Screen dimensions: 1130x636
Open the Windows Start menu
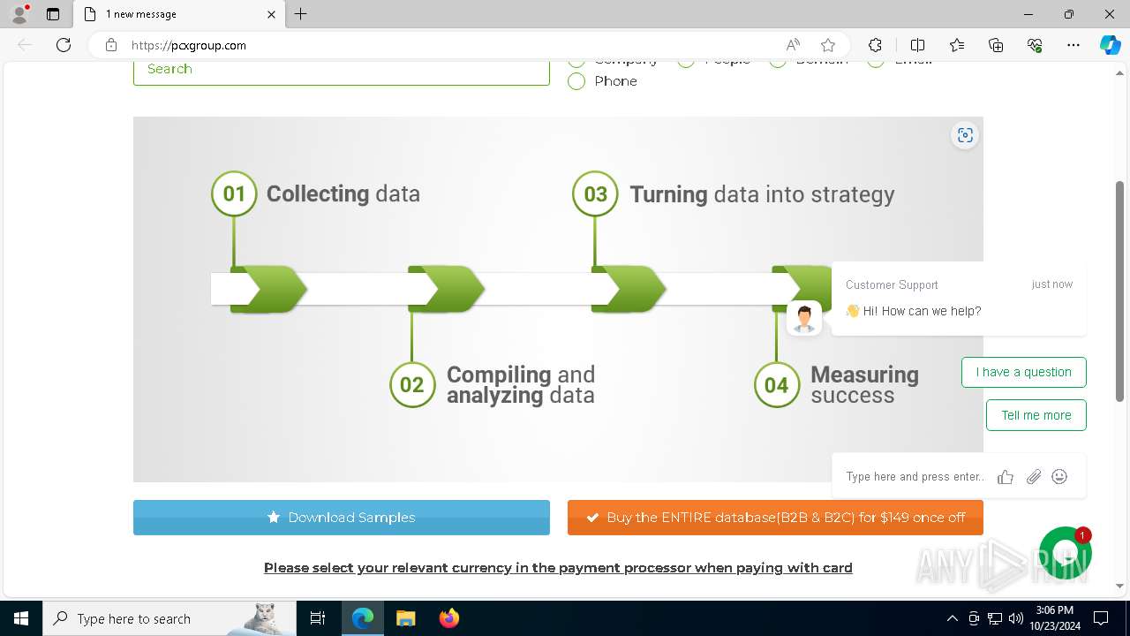(21, 618)
